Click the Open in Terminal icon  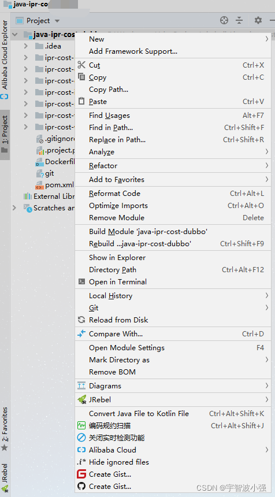click(x=81, y=281)
